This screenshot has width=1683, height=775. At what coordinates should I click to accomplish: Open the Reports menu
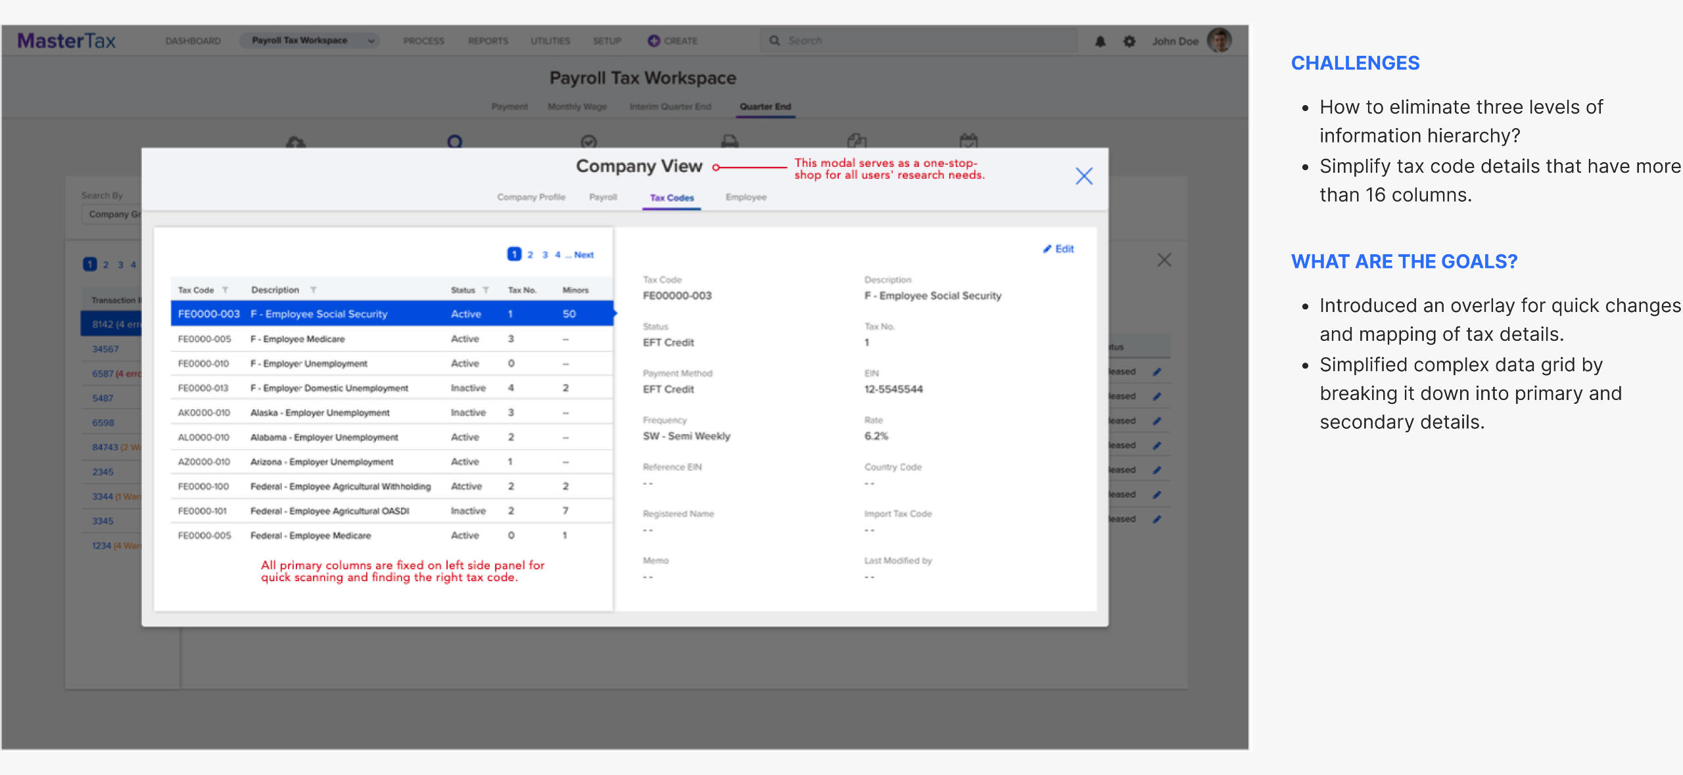click(488, 41)
